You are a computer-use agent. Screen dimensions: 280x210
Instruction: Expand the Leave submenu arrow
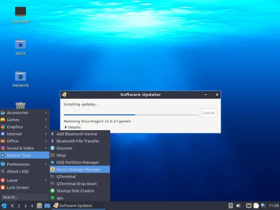[x=46, y=180]
